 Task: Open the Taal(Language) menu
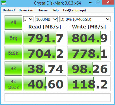tap(74, 10)
